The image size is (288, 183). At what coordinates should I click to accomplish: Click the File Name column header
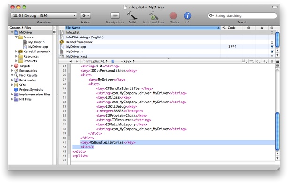pyautogui.click(x=142, y=28)
